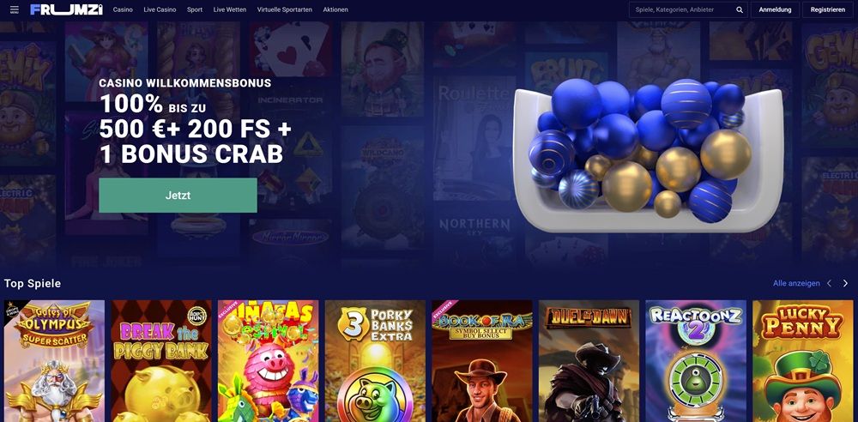Show previous Top Spiele games arrow
This screenshot has height=422, width=858.
[829, 283]
